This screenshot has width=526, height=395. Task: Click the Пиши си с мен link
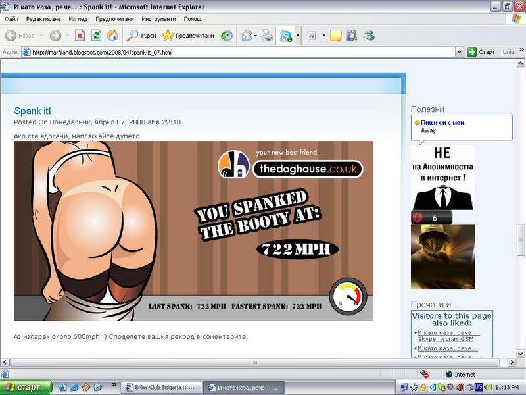tap(442, 123)
